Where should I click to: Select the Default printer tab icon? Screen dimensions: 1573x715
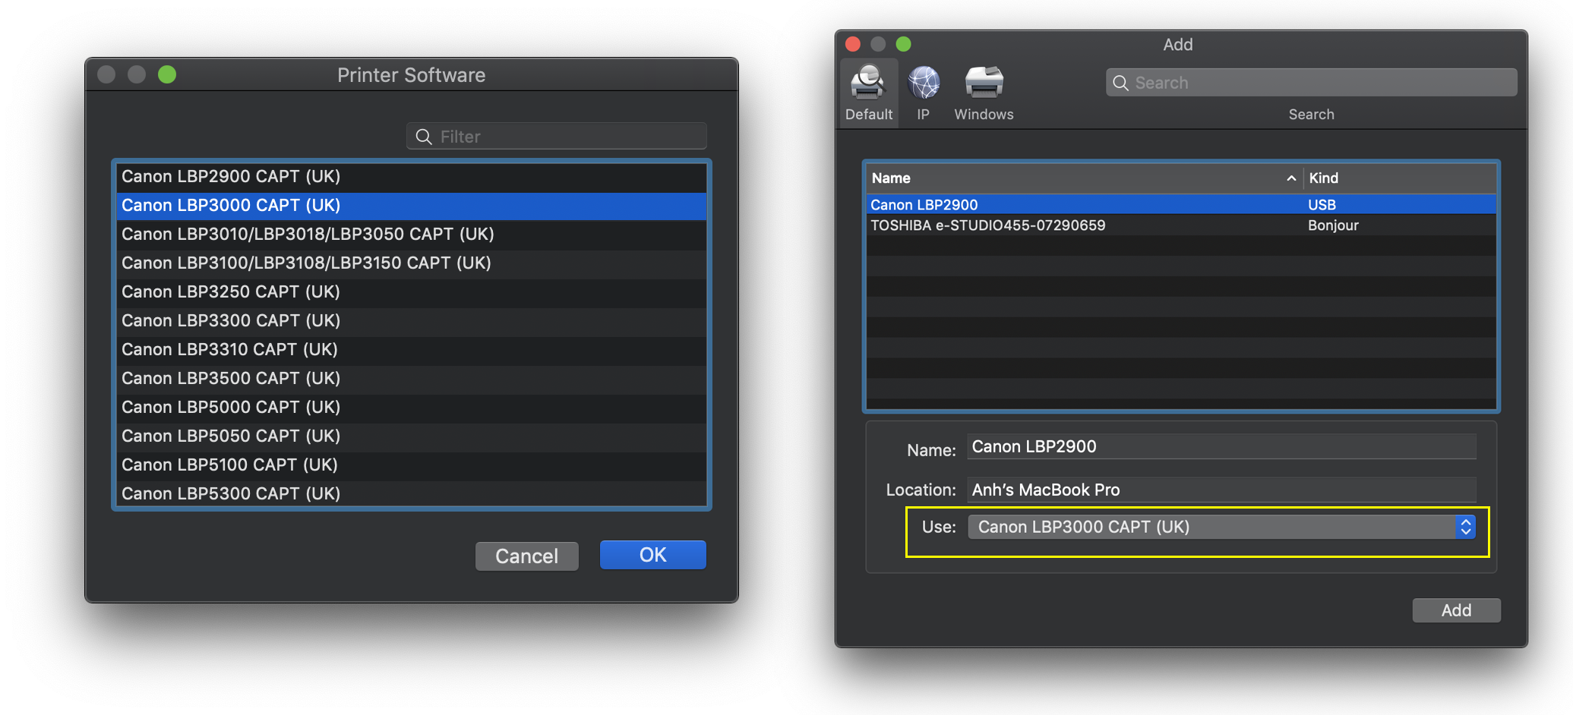coord(868,84)
